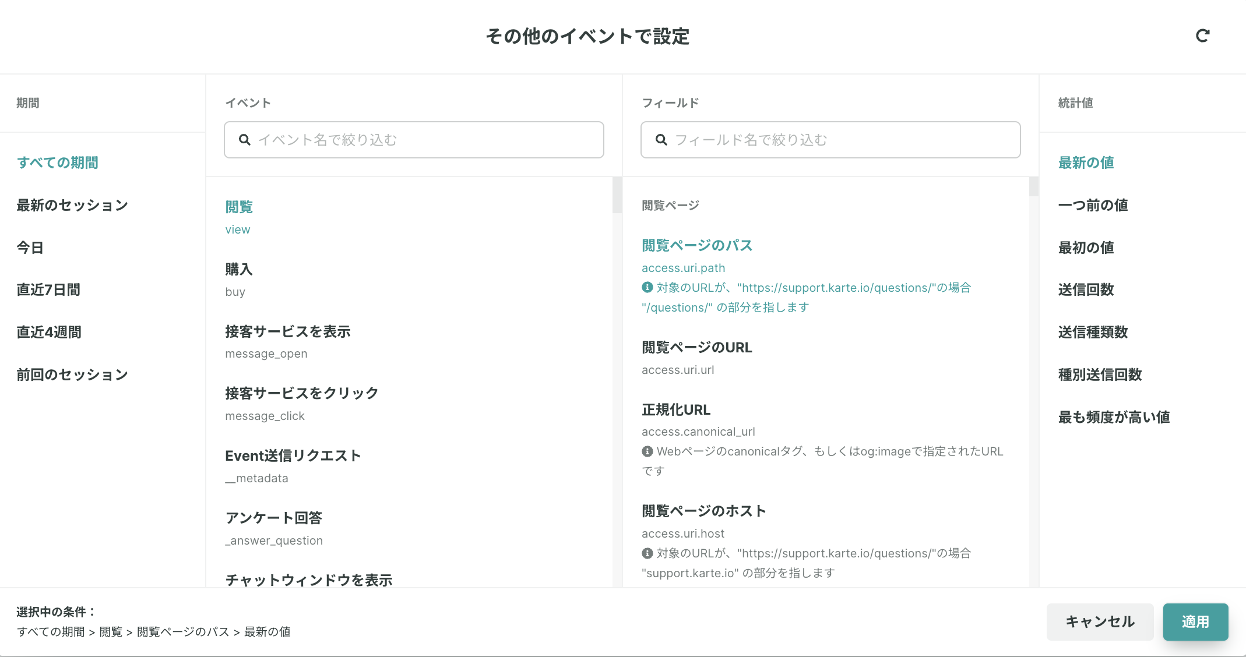Select the すべての期間 period option
The height and width of the screenshot is (657, 1246).
pyautogui.click(x=58, y=163)
